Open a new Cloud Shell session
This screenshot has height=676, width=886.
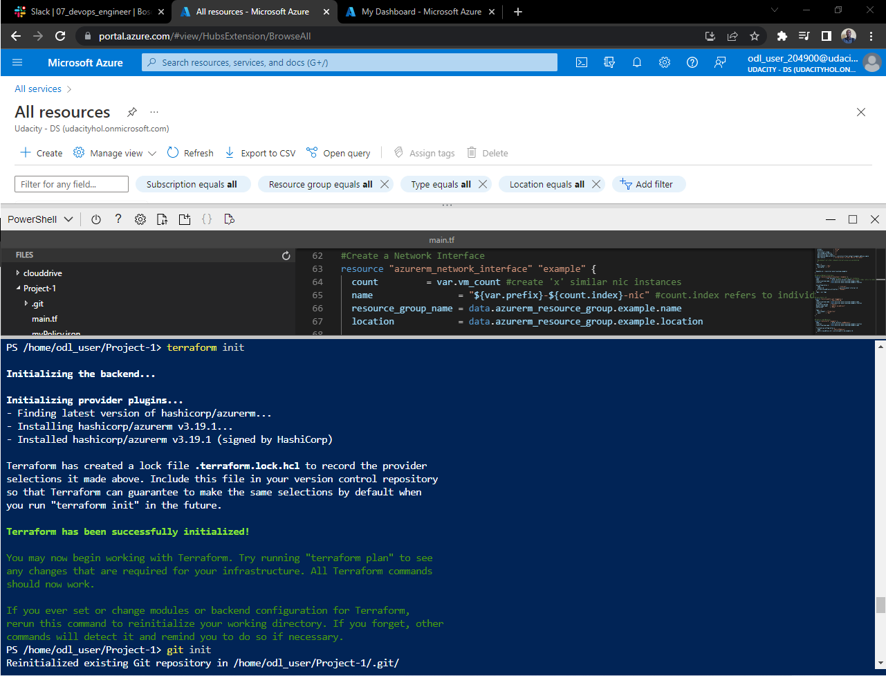pyautogui.click(x=185, y=219)
